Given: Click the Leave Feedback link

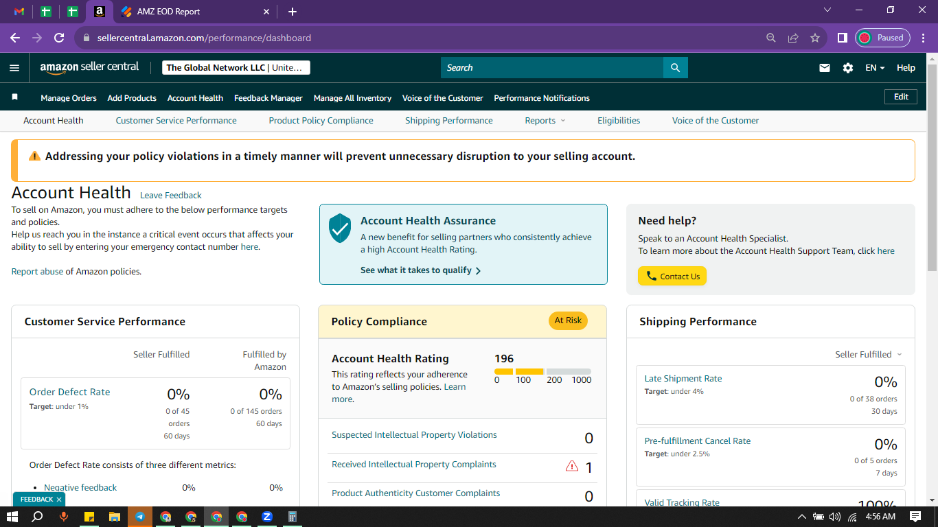Looking at the screenshot, I should pyautogui.click(x=171, y=195).
